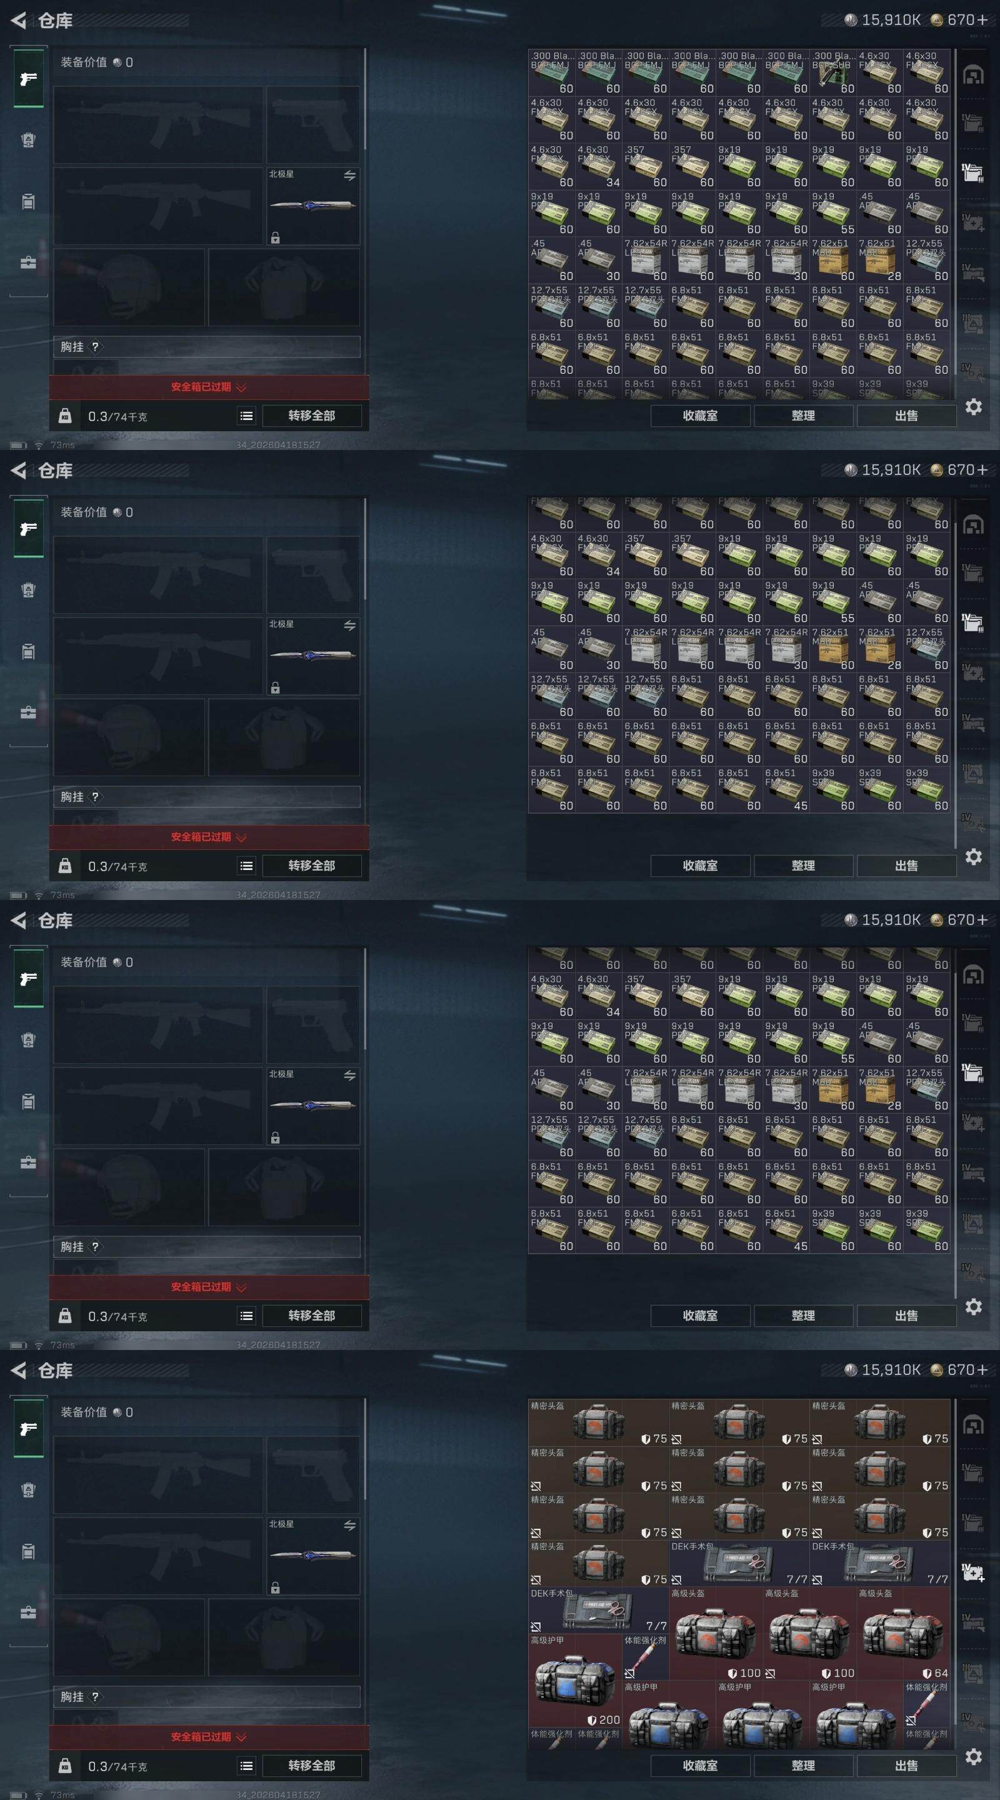Open 收藏室 below the 精密头盔 inventory
This screenshot has height=1800, width=1000.
[700, 1766]
